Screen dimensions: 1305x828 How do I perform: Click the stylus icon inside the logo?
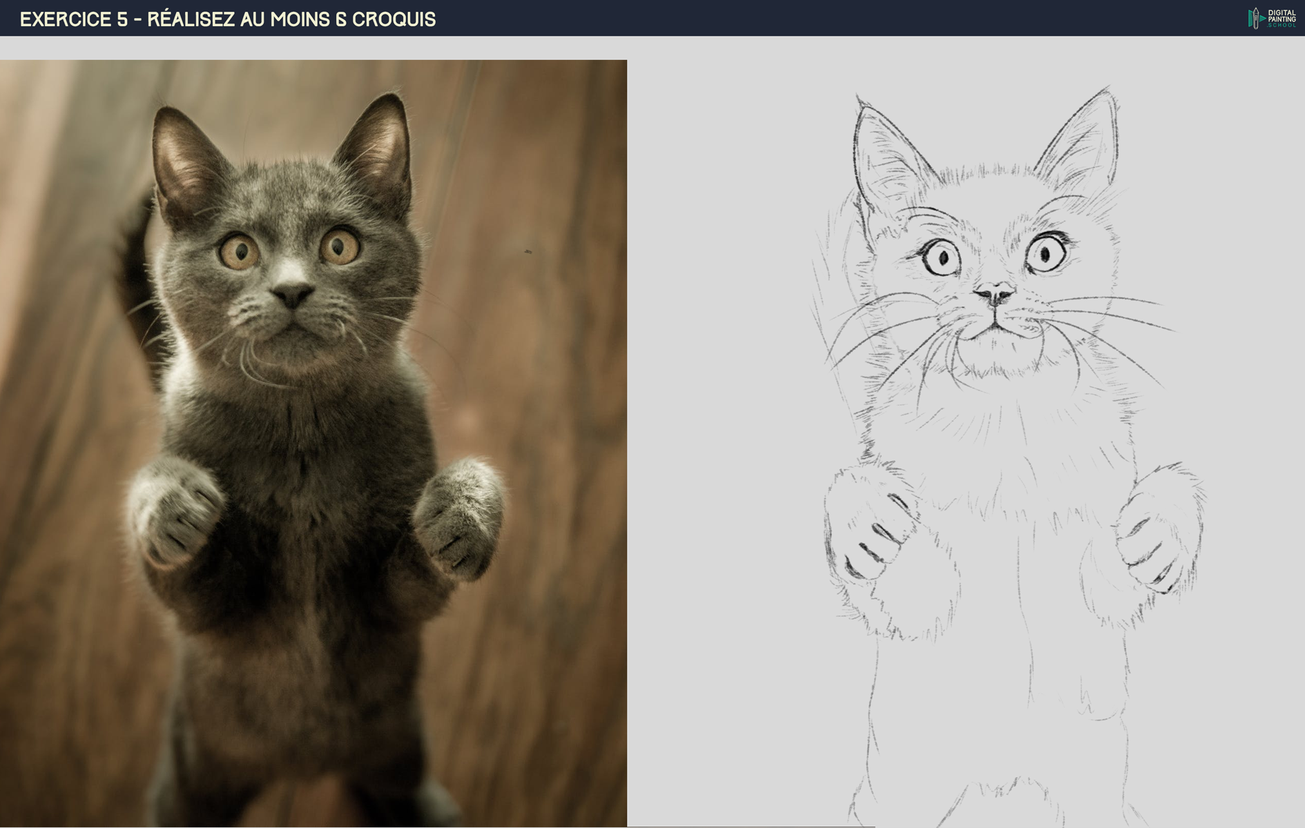(1255, 17)
